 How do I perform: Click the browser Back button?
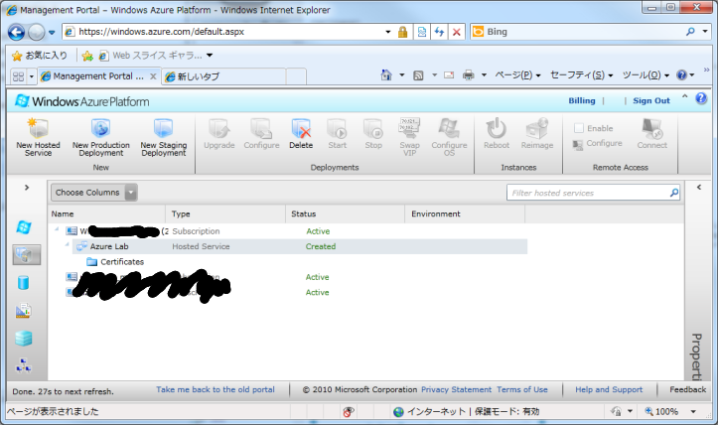pyautogui.click(x=17, y=32)
